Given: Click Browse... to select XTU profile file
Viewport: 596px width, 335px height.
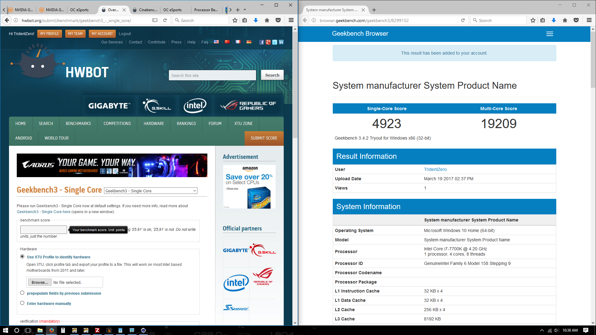Looking at the screenshot, I should click(x=40, y=282).
